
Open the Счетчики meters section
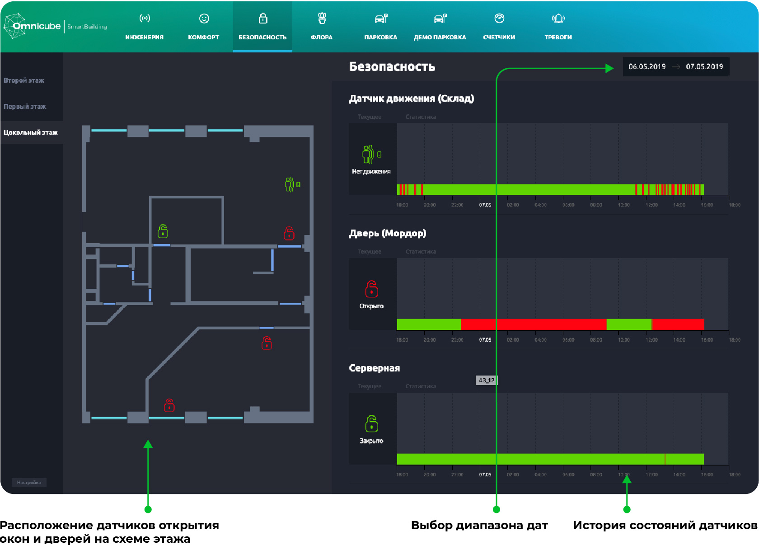click(x=499, y=27)
